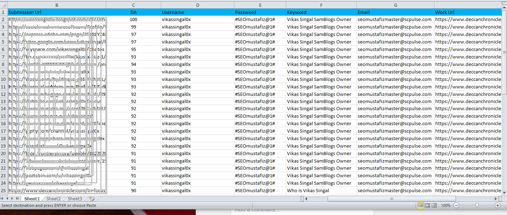Zoom in with the plus button
The width and height of the screenshot is (507, 215).
point(498,205)
